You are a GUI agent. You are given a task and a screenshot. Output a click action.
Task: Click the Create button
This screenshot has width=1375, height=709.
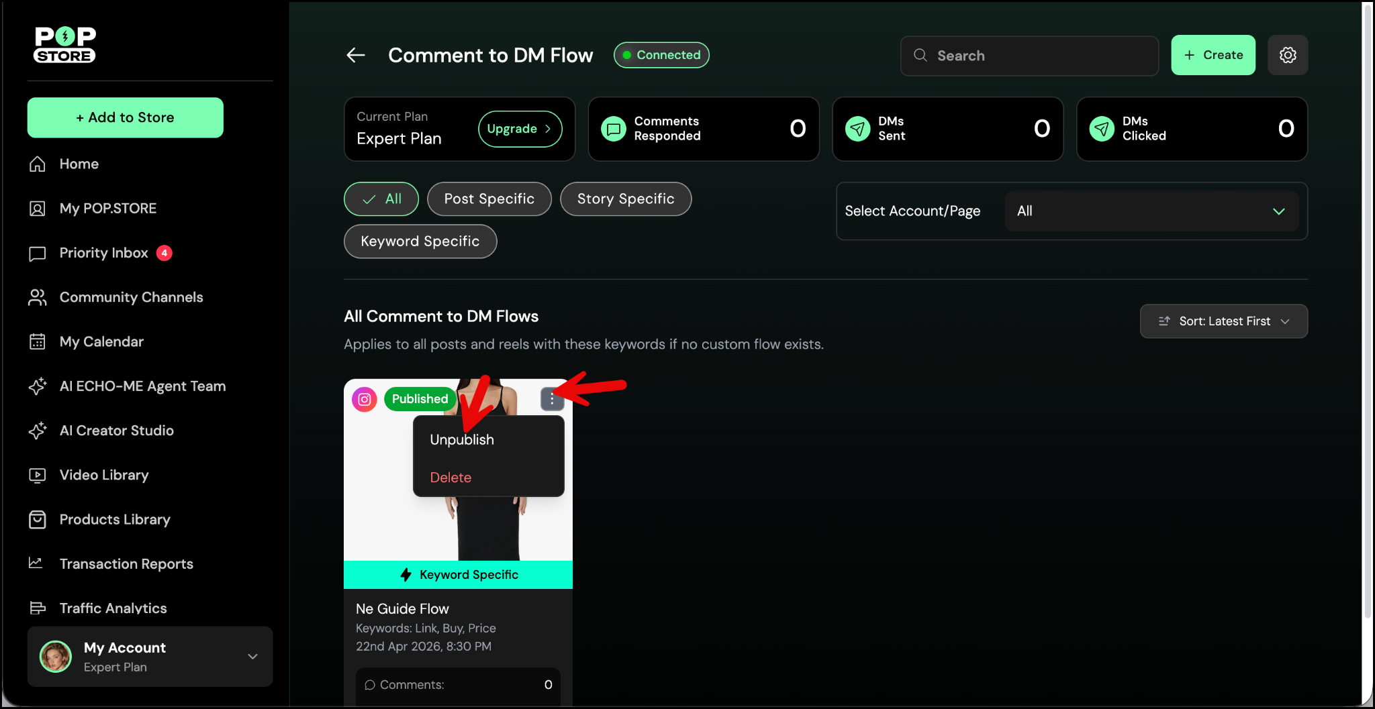click(x=1213, y=55)
